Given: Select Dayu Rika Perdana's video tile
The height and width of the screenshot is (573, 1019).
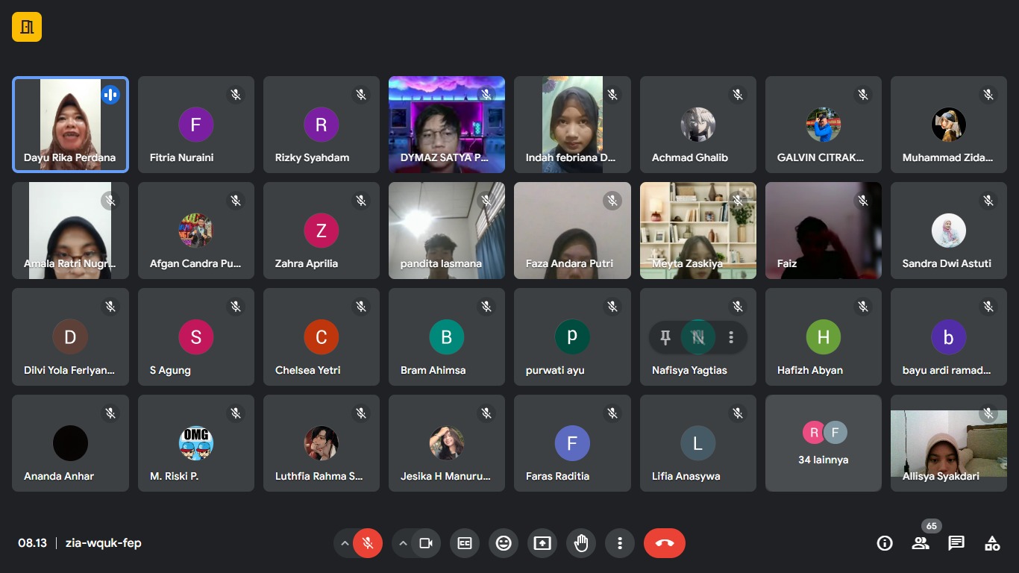Looking at the screenshot, I should click(x=70, y=125).
